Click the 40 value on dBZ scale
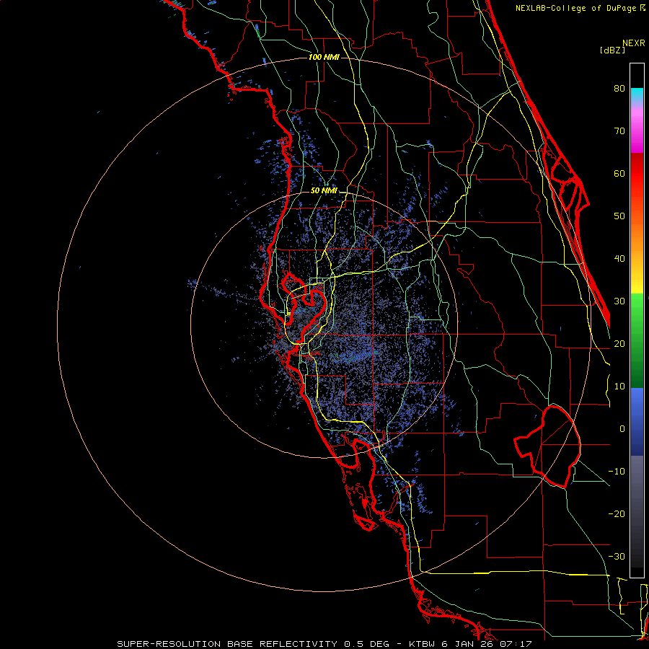 [619, 259]
